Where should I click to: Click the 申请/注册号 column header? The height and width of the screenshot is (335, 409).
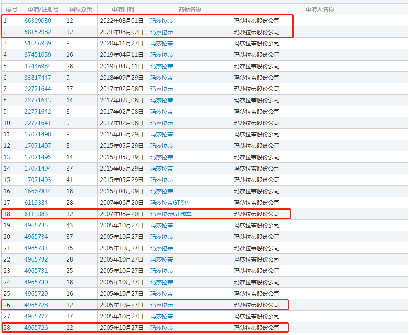43,9
